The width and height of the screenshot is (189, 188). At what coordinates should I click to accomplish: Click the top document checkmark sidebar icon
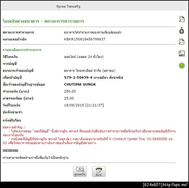tap(182, 19)
